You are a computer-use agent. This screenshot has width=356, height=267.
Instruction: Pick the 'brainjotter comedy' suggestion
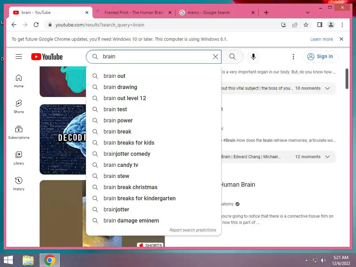pos(154,154)
